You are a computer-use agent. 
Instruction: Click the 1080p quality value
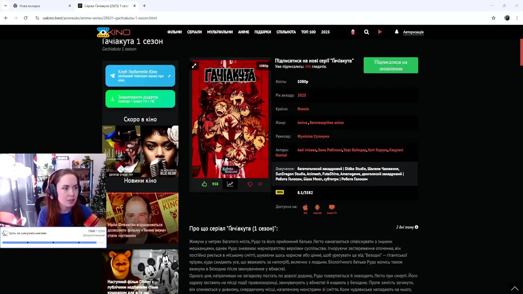303,82
